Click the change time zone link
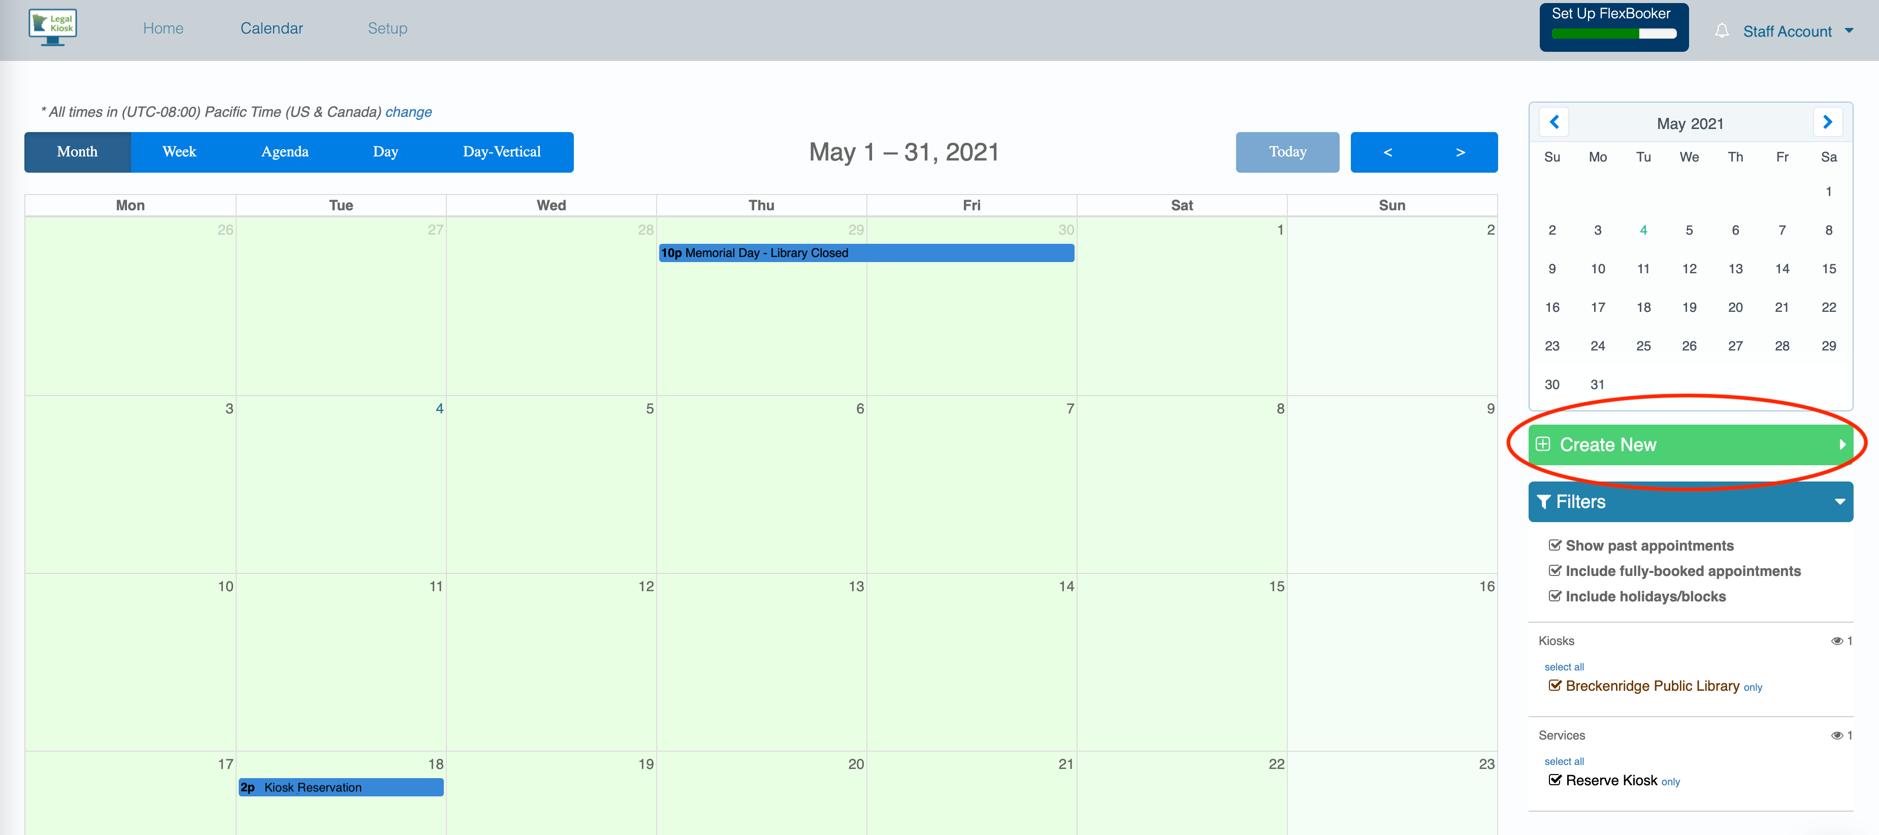1879x835 pixels. point(408,112)
